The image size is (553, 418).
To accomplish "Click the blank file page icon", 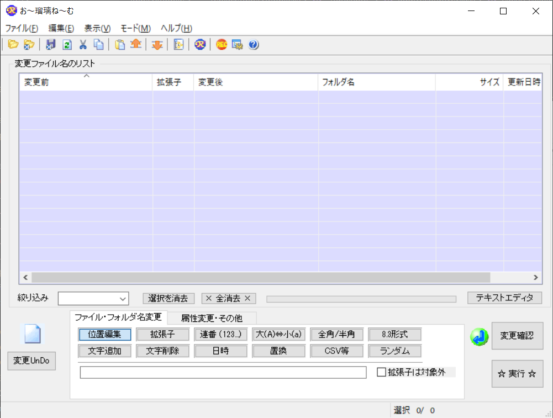I will click(33, 334).
